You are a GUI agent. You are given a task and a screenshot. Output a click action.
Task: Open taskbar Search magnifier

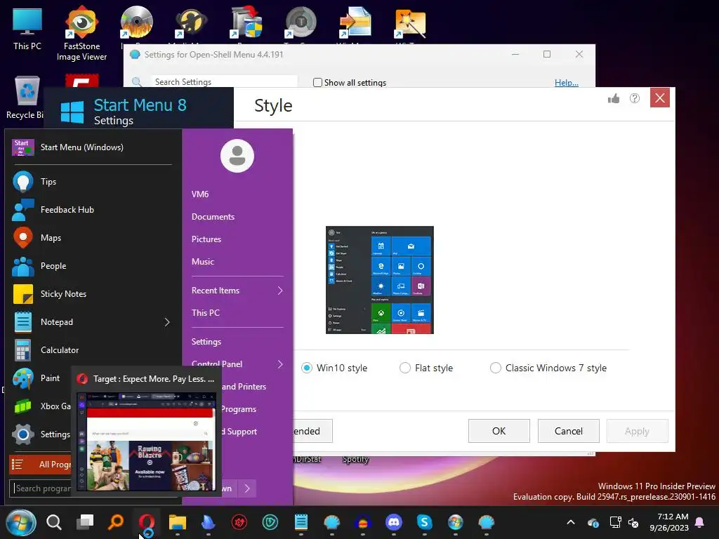pos(54,522)
